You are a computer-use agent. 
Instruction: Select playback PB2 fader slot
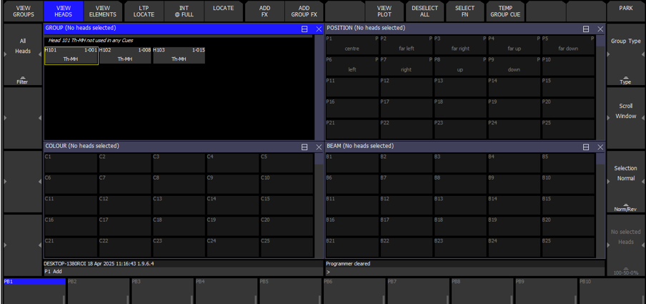click(96, 292)
